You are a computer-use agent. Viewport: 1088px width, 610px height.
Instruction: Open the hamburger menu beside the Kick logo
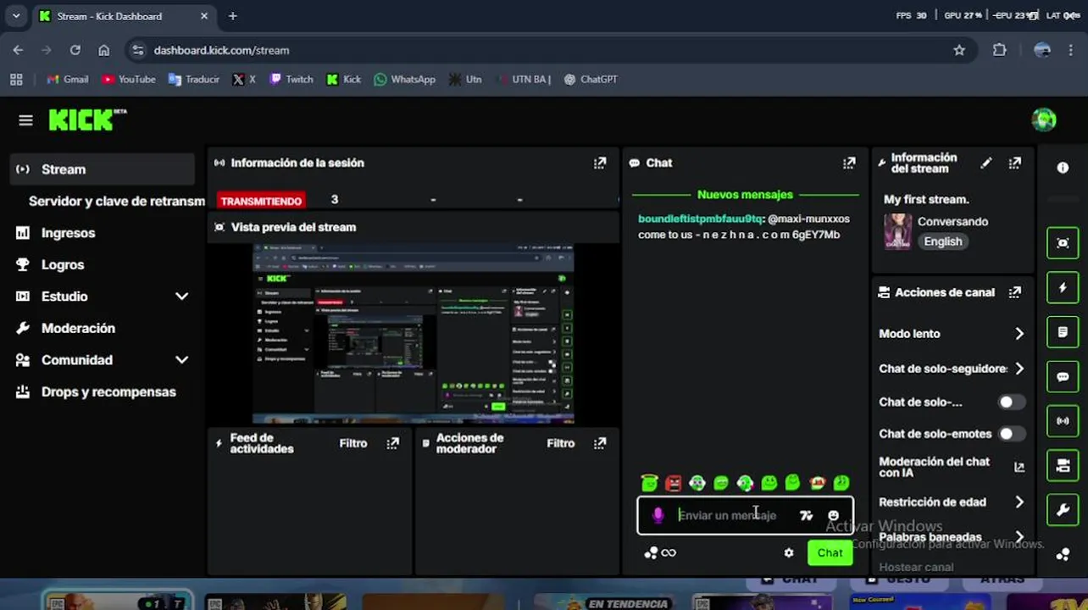(25, 120)
